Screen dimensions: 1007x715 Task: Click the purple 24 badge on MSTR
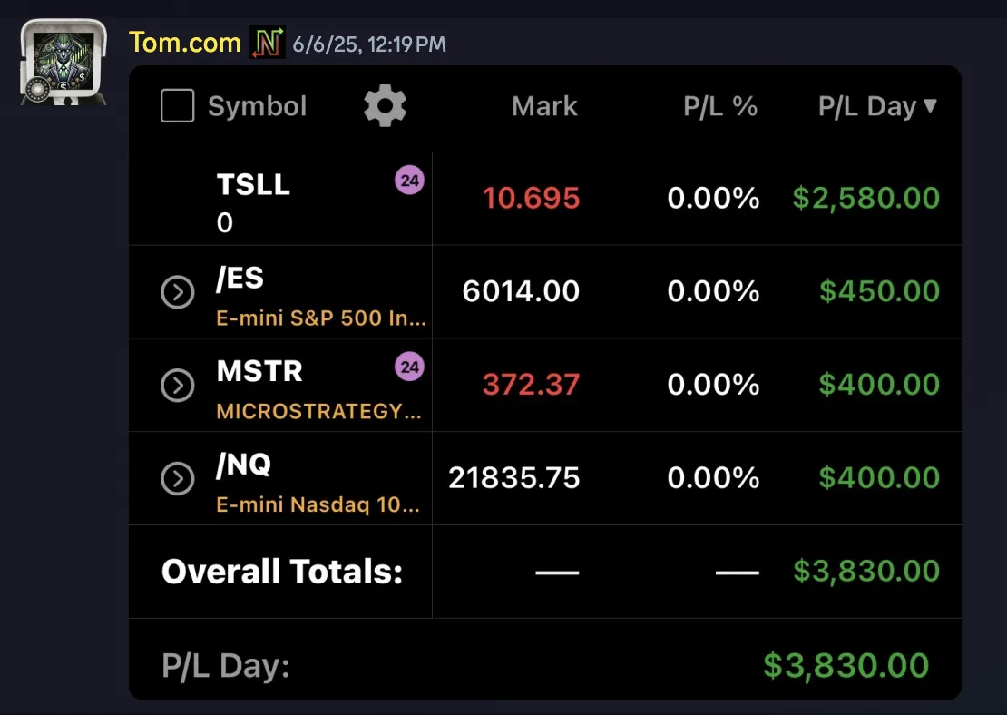[x=409, y=367]
